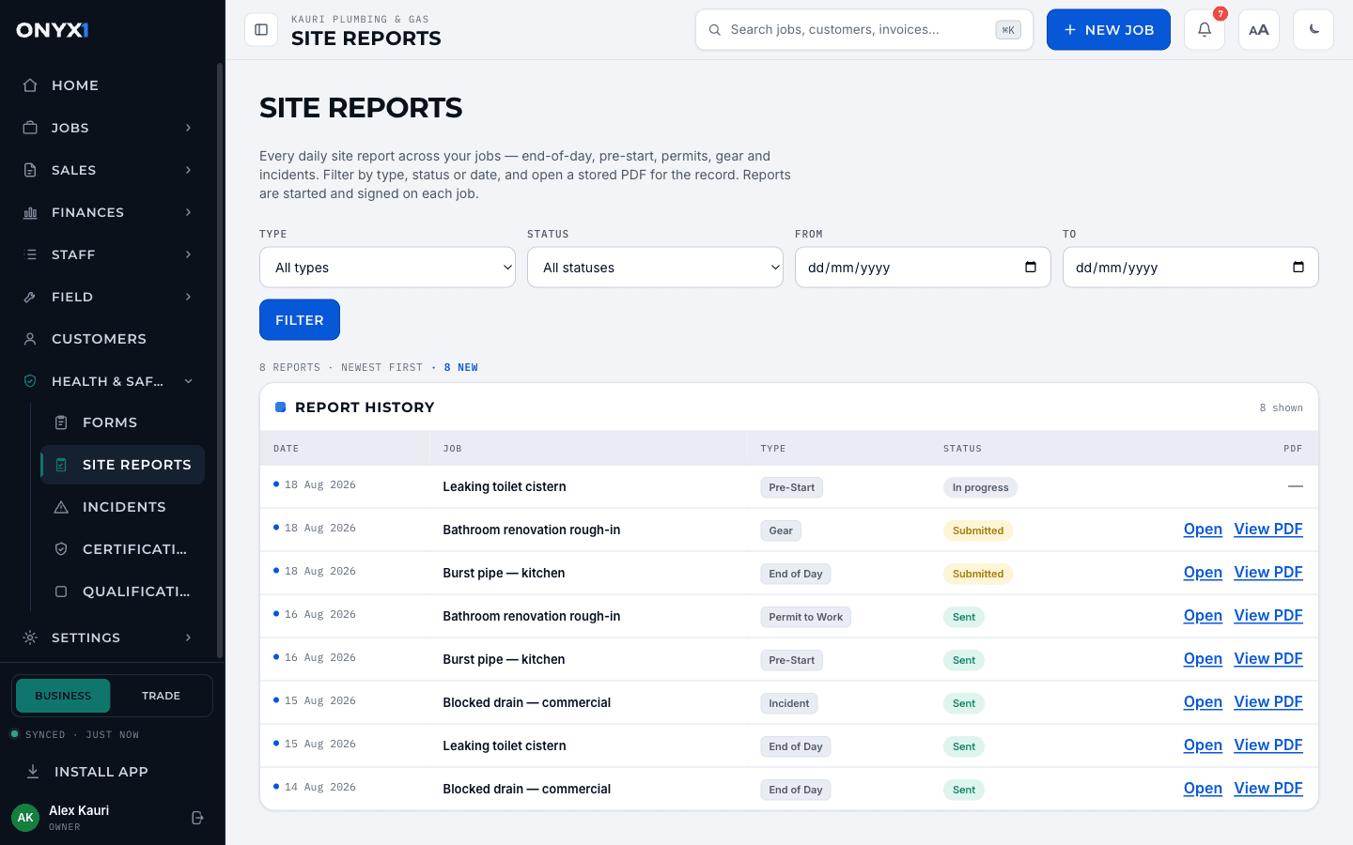View PDF for Burst pipe End of Day
This screenshot has height=845, width=1353.
(1268, 573)
